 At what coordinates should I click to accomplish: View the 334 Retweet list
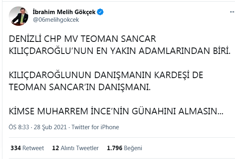27,148
